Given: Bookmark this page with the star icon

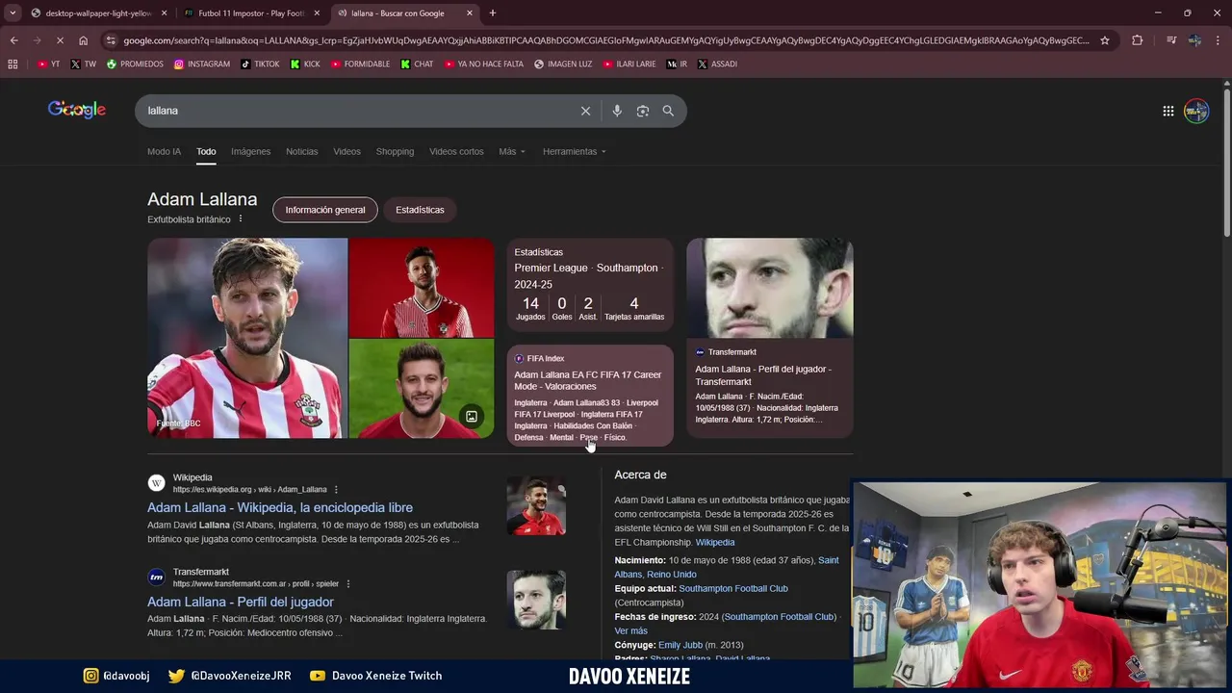Looking at the screenshot, I should point(1105,40).
